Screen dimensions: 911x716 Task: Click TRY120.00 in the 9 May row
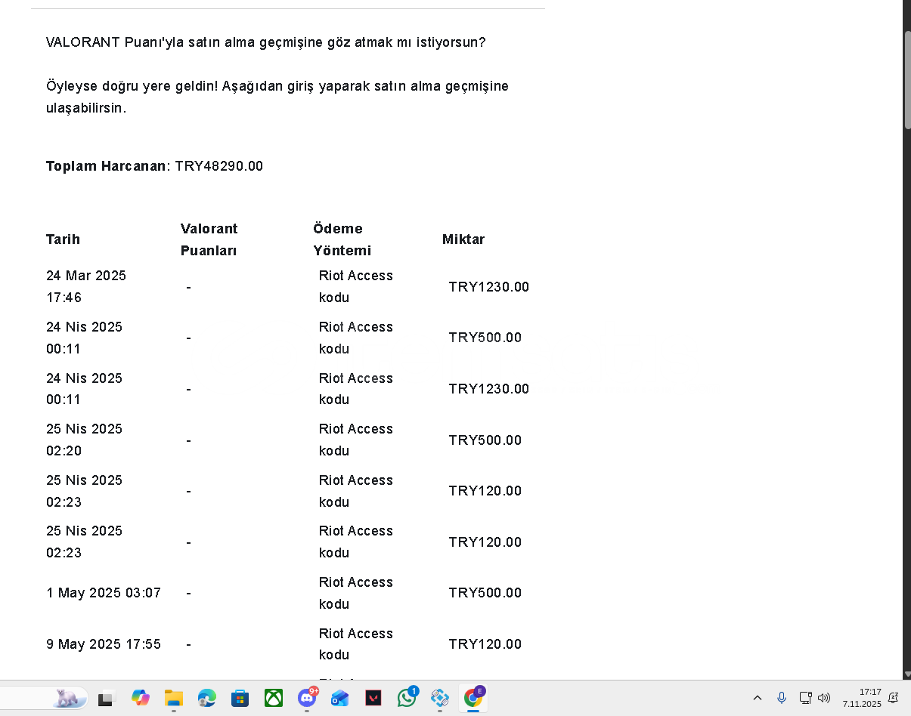pyautogui.click(x=485, y=644)
